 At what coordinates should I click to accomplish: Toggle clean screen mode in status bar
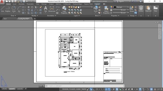[x=158, y=89]
